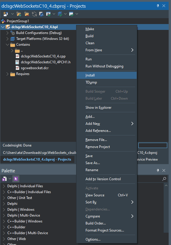Click the Palette search magnifier icon
171x245 pixels.
pyautogui.click(x=164, y=179)
